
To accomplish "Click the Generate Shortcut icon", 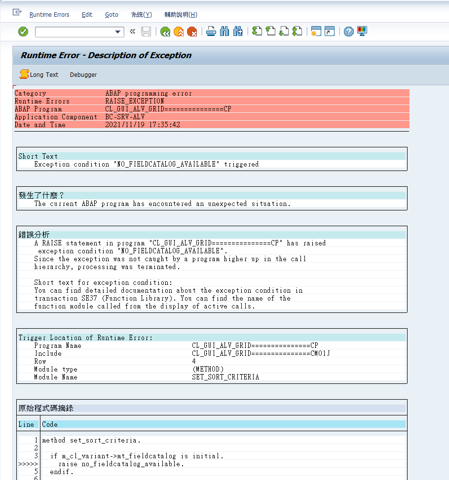I will pos(330,32).
